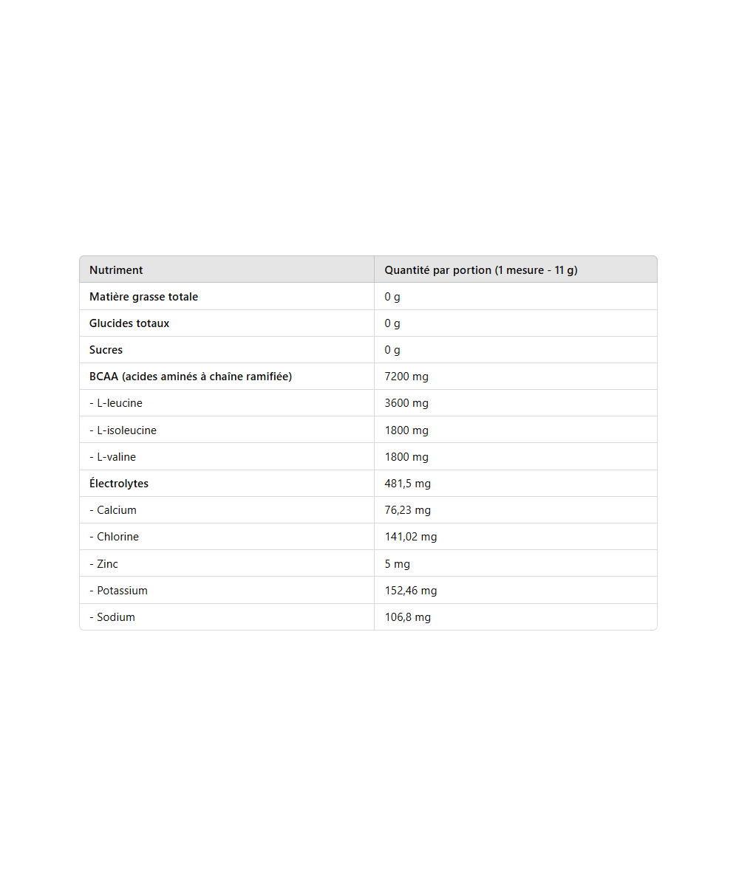Click the 3600 mg value
The height and width of the screenshot is (886, 739).
[x=406, y=403]
